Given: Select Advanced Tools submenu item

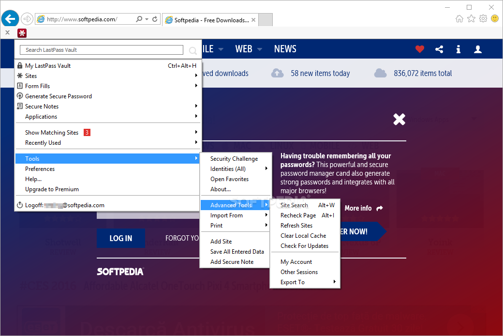Looking at the screenshot, I should tap(235, 205).
